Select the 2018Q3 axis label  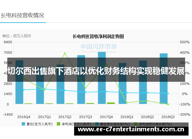[x=168, y=117]
